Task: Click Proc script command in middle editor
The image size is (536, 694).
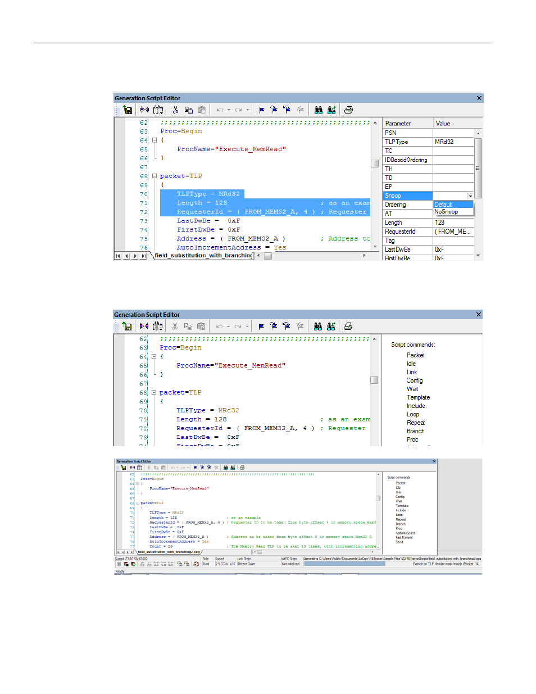Action: point(412,439)
